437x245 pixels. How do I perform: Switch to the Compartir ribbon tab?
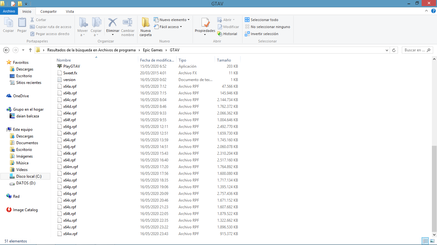pyautogui.click(x=48, y=11)
